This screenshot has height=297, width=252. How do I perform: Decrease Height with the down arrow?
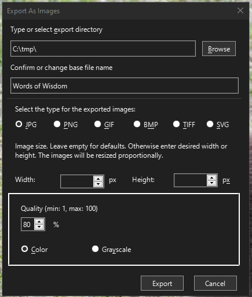[x=212, y=183]
